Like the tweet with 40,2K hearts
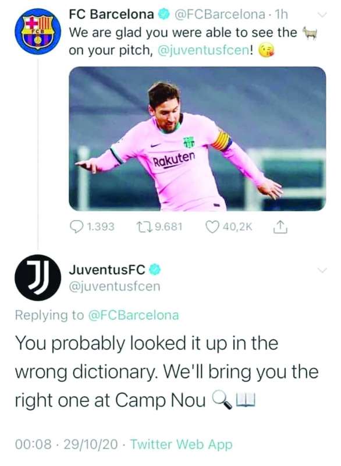This screenshot has height=466, width=341. (212, 227)
